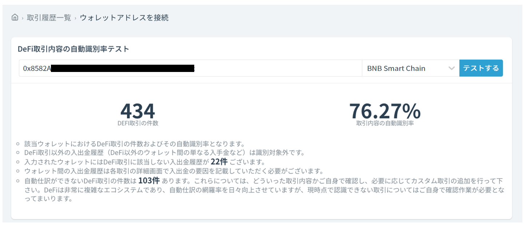This screenshot has height=225, width=526.
Task: Click the 76.27% recognition rate figure
Action: coord(385,111)
